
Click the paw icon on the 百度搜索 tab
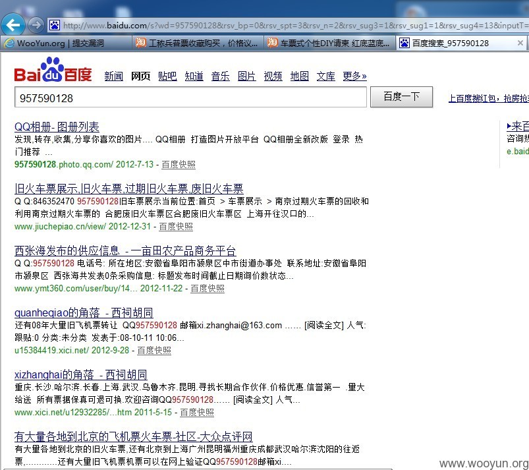(x=404, y=43)
